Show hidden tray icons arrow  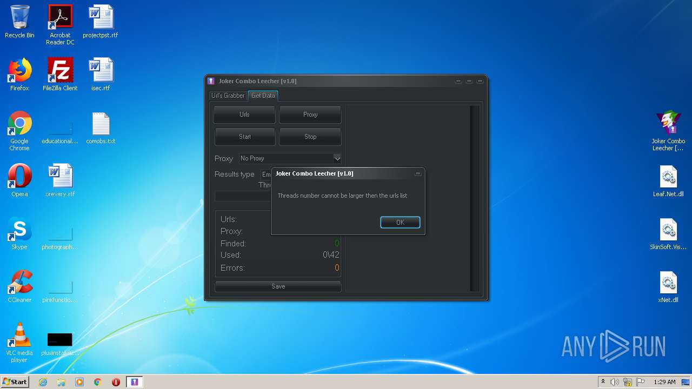[603, 382]
